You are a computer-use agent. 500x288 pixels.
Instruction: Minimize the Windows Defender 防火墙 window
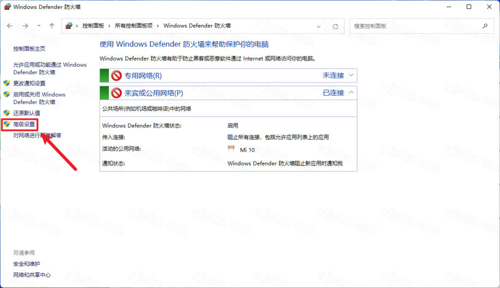click(449, 7)
